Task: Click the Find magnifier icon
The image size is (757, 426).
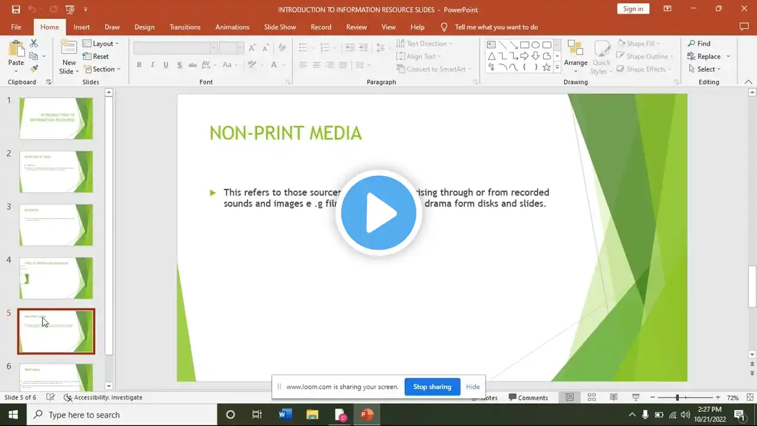Action: pyautogui.click(x=691, y=43)
